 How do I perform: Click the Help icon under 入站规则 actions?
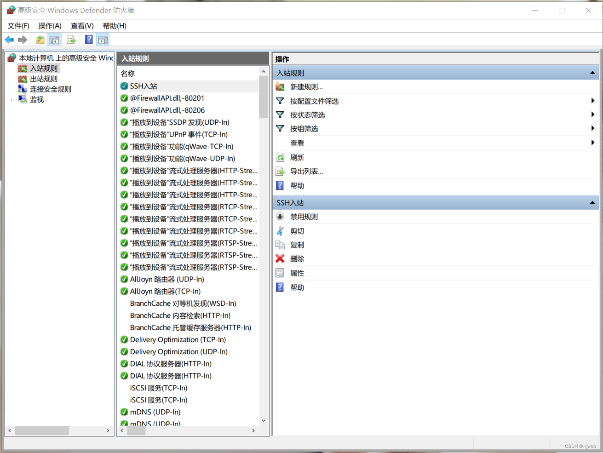tap(280, 185)
